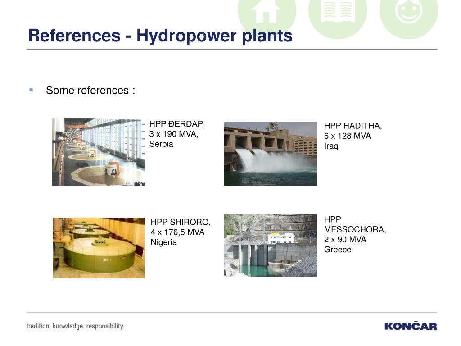
Task: Click the word "Iraq"
Action: pos(331,146)
